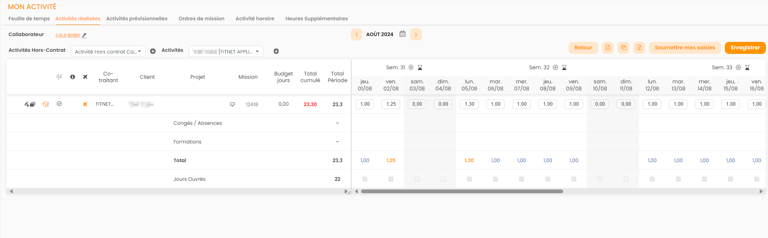Open the calendar picker next to AOÛT 2024

tap(402, 34)
